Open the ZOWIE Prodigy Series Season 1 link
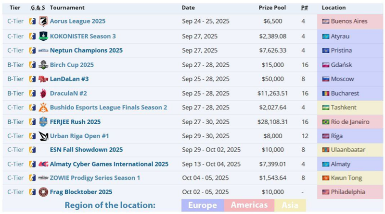The image size is (385, 214). 95,178
